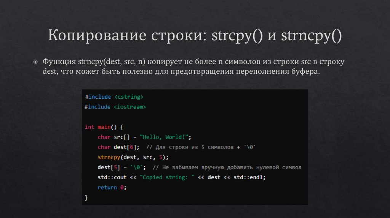
Task: Click the comment 'Не забываем вручную добавить нулевой символ'
Action: (x=227, y=167)
